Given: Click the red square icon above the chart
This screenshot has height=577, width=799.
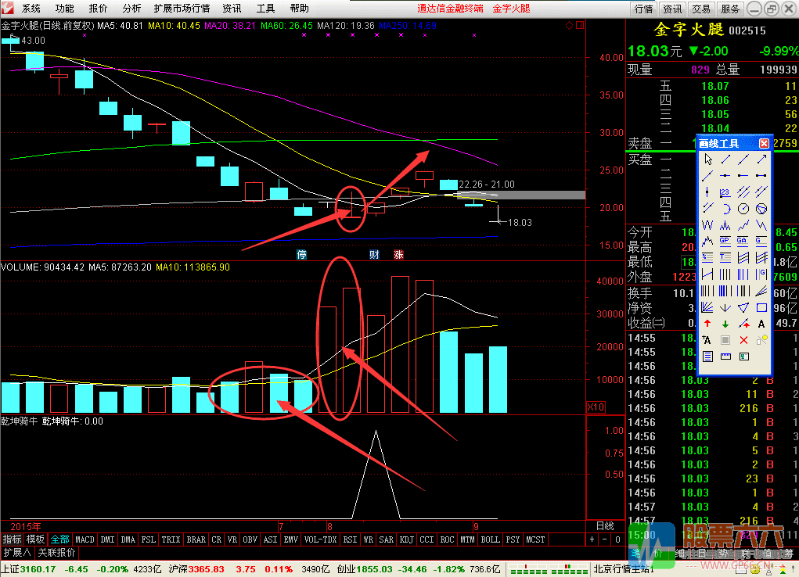Looking at the screenshot, I should [x=580, y=26].
